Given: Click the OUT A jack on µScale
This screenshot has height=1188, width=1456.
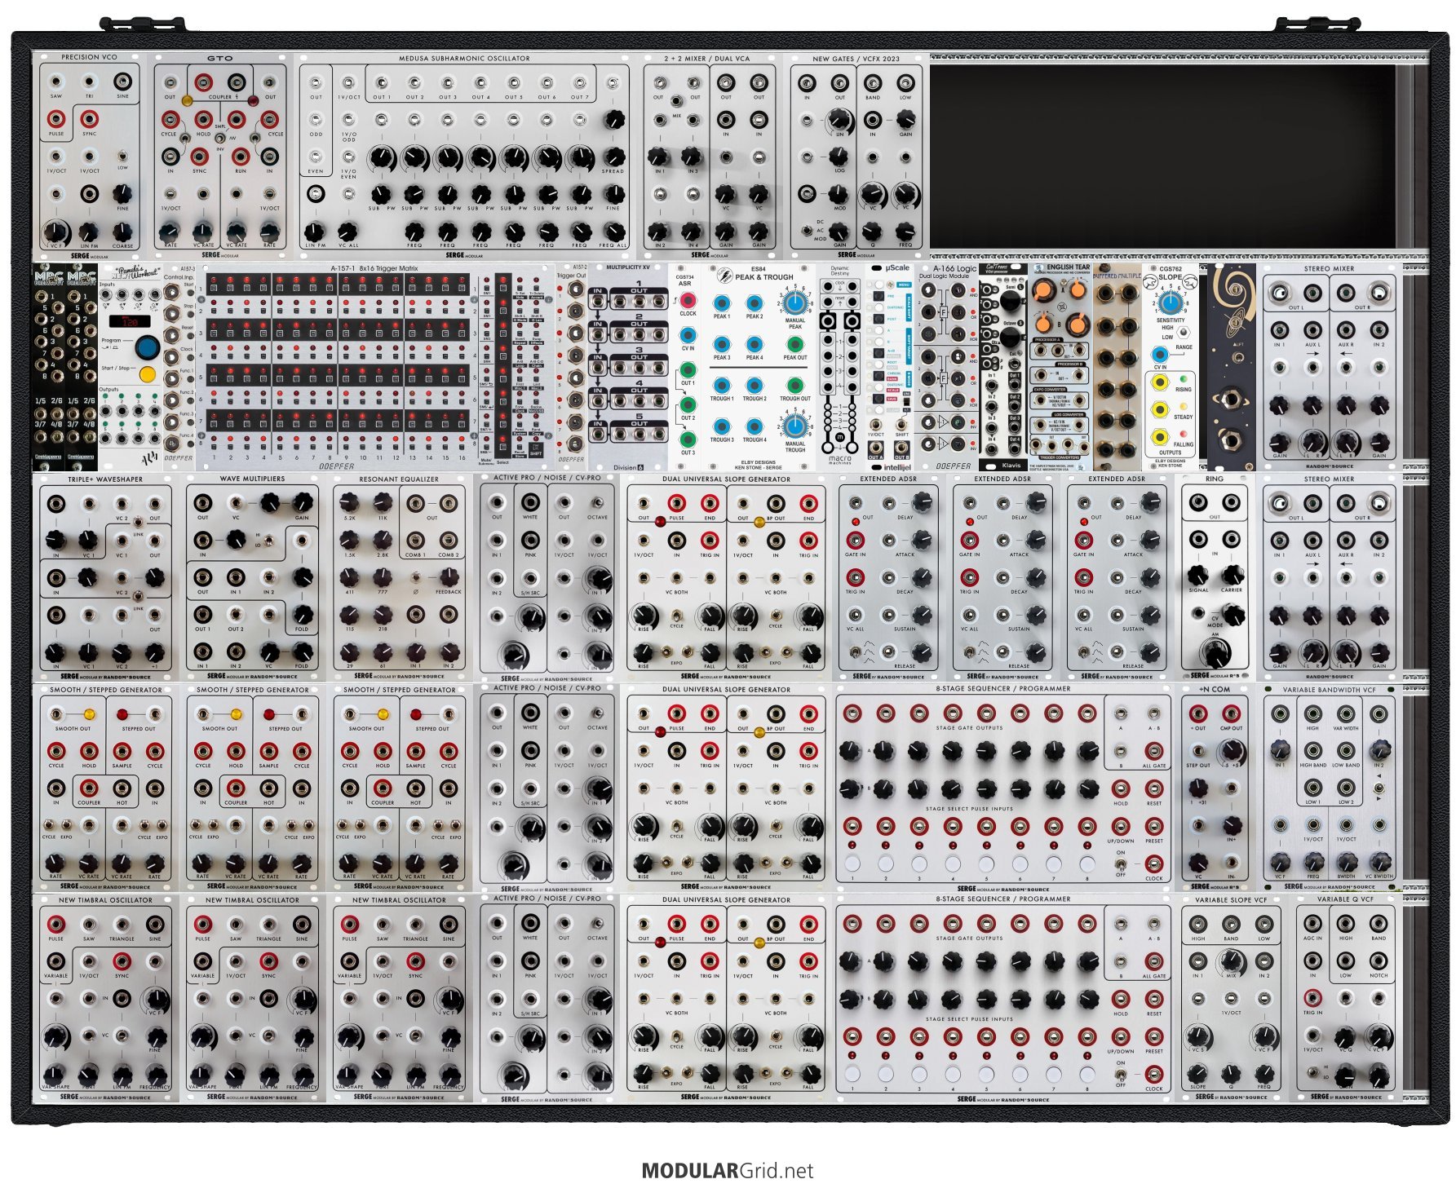Looking at the screenshot, I should point(875,447).
